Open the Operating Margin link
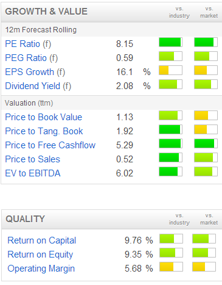The height and width of the screenshot is (285, 222). point(41,269)
